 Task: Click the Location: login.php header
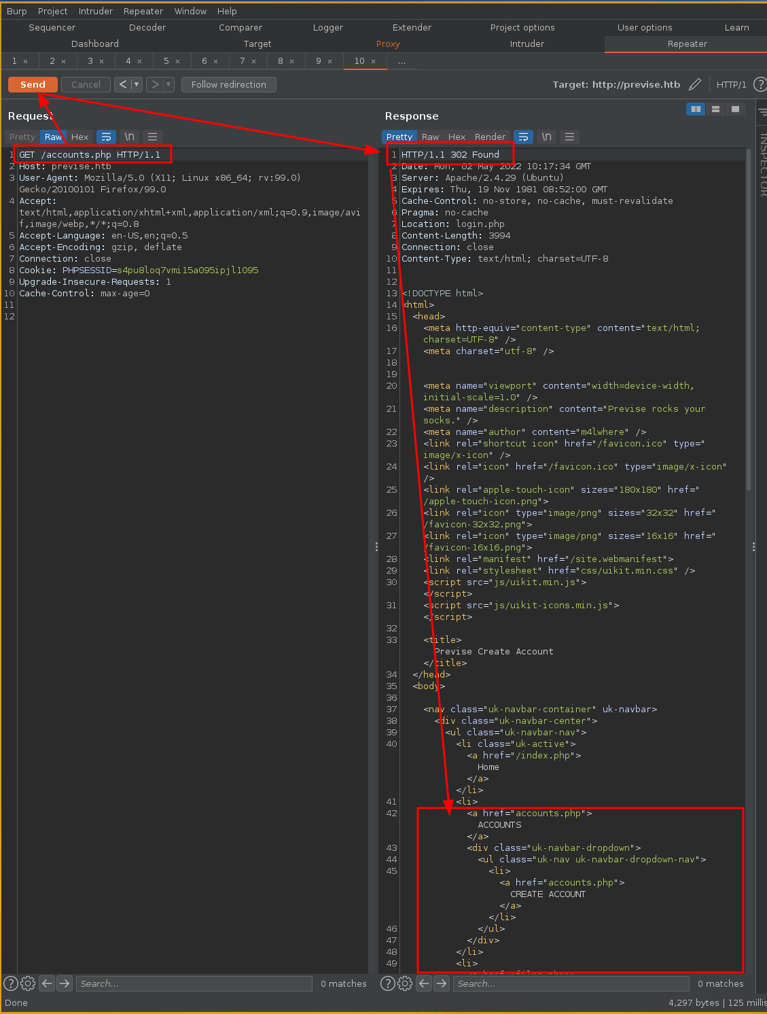tap(453, 224)
